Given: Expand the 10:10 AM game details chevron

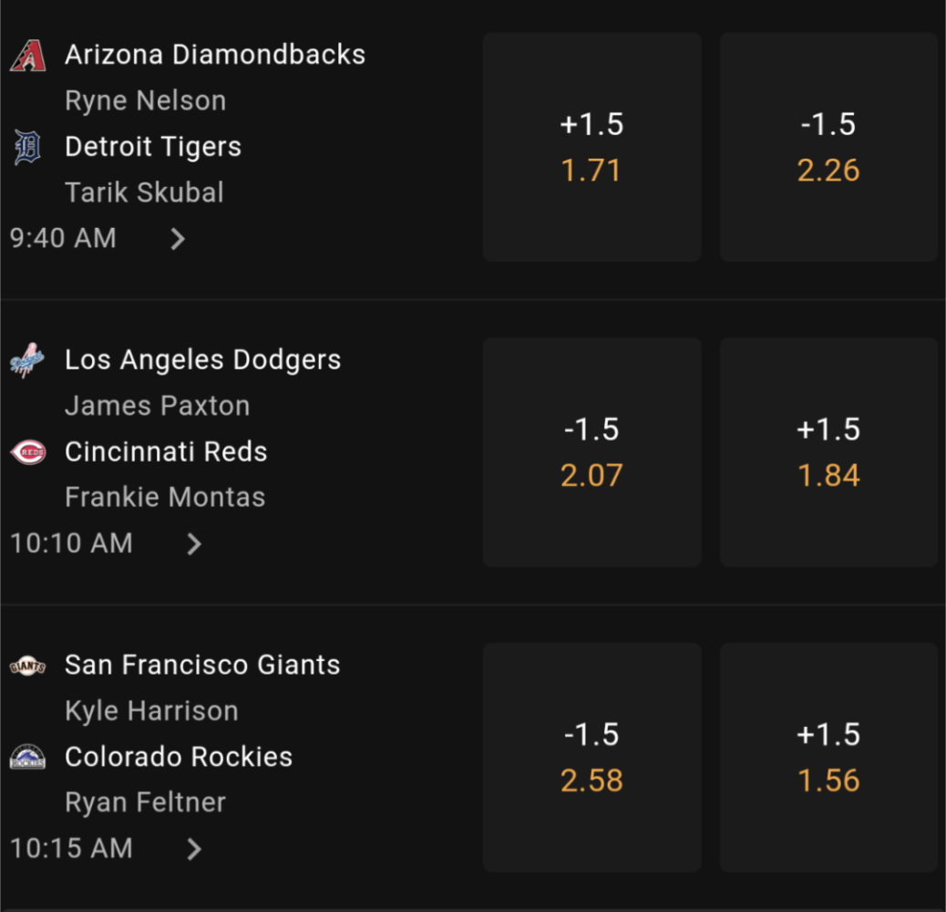Looking at the screenshot, I should (193, 544).
